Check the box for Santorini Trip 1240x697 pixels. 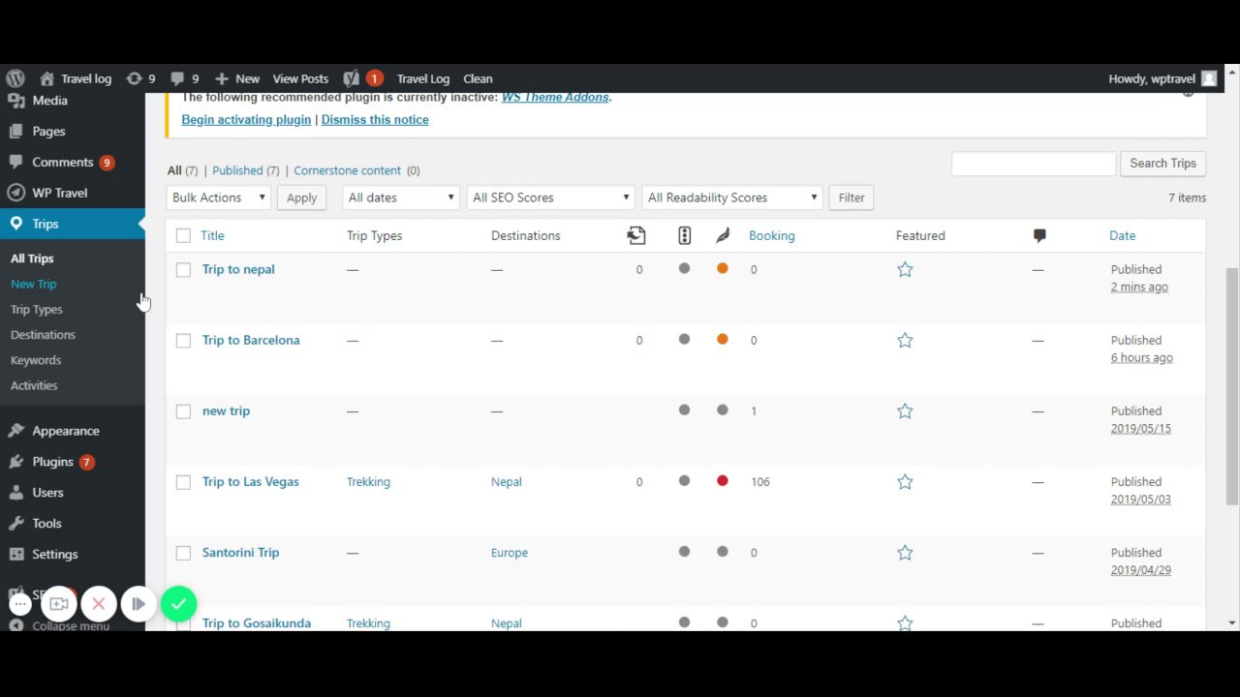pos(183,553)
